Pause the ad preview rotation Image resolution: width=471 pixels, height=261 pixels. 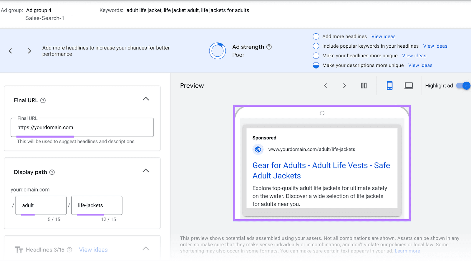pyautogui.click(x=364, y=86)
